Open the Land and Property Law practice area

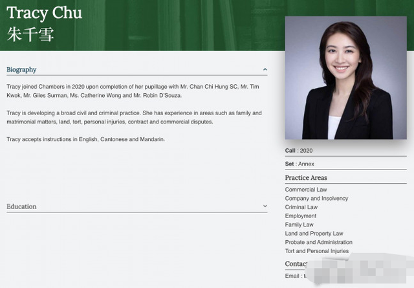tap(314, 234)
